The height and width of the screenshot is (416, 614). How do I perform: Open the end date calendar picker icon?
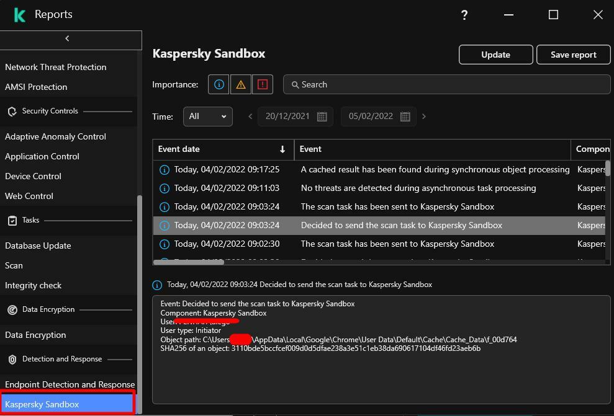(x=405, y=117)
